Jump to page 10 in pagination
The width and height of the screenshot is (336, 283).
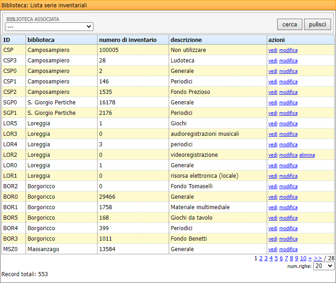303,258
